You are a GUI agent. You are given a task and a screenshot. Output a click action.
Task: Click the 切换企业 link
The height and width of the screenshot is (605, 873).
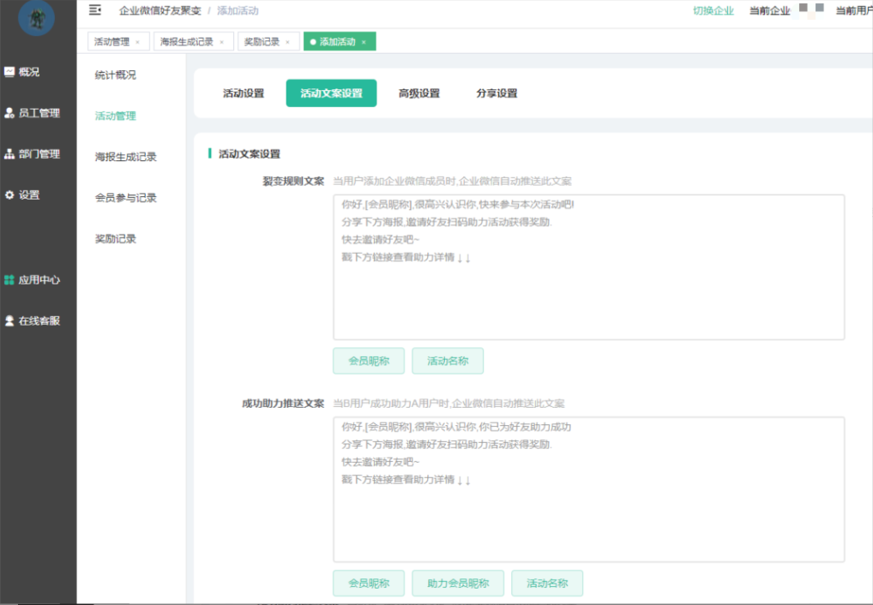(713, 11)
